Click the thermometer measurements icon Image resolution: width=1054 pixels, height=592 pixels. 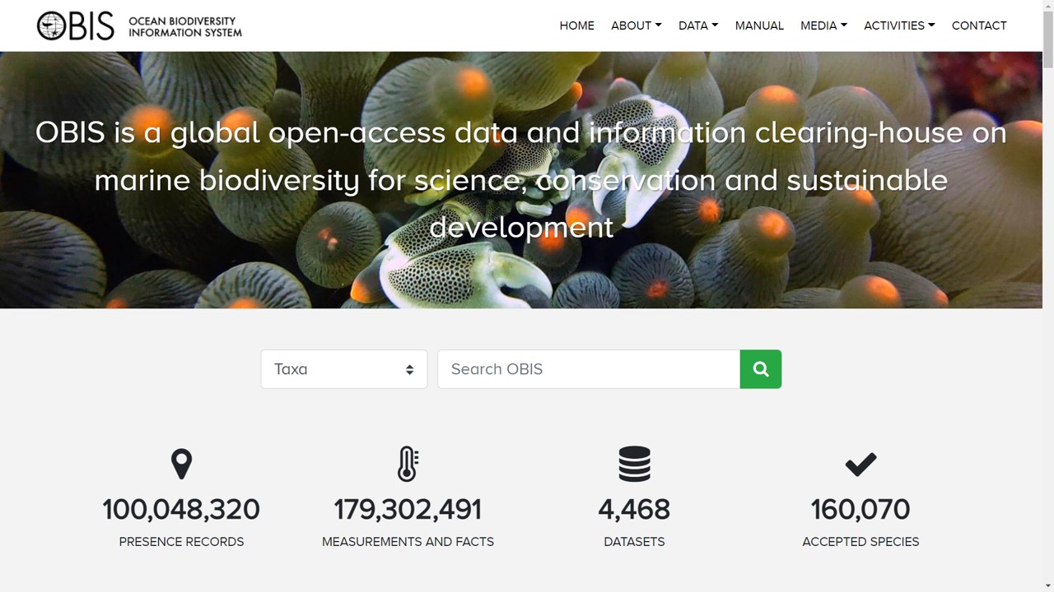(408, 465)
